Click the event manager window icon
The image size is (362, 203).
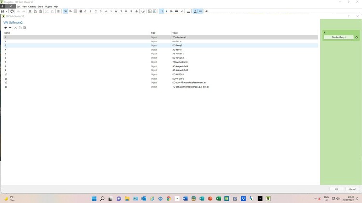click(x=150, y=11)
